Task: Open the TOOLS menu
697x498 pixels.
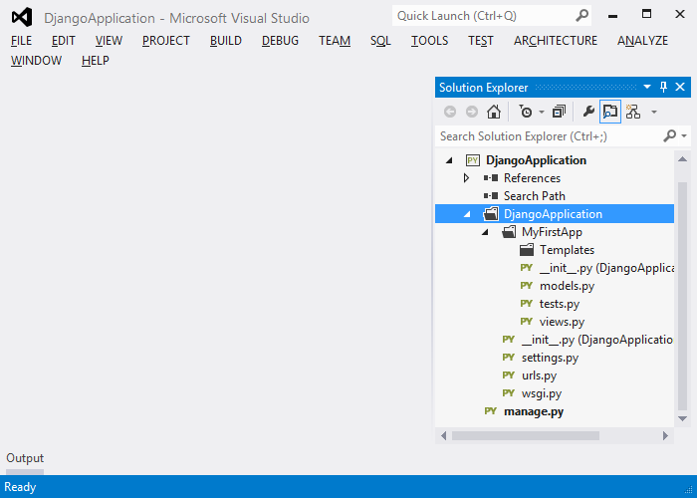Action: pos(429,41)
